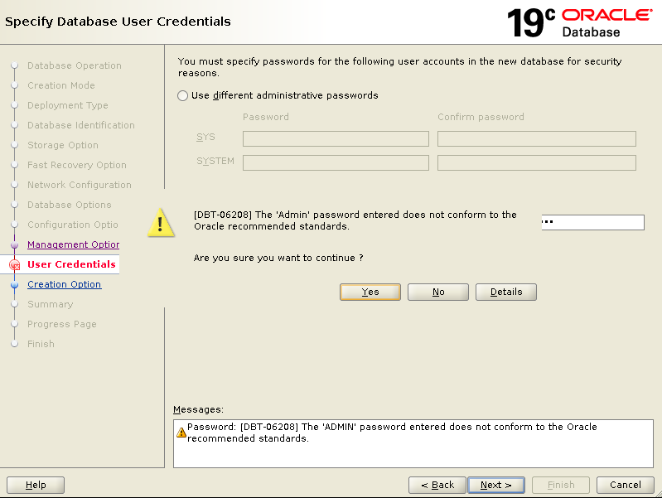
Task: Click the Creation Option step bullet icon
Action: point(14,285)
